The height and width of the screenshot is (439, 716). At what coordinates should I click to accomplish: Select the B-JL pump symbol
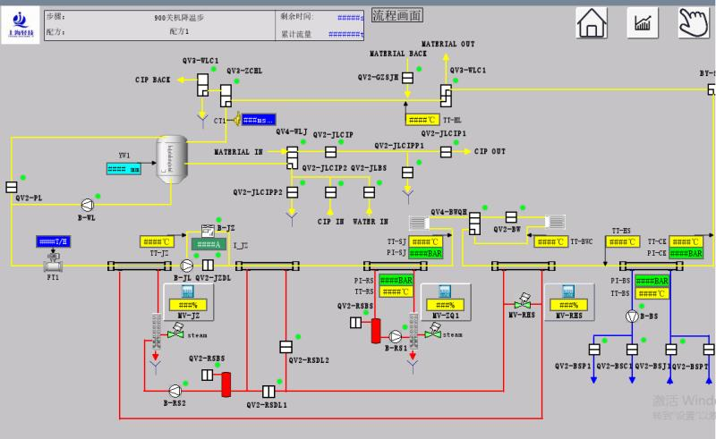187,266
